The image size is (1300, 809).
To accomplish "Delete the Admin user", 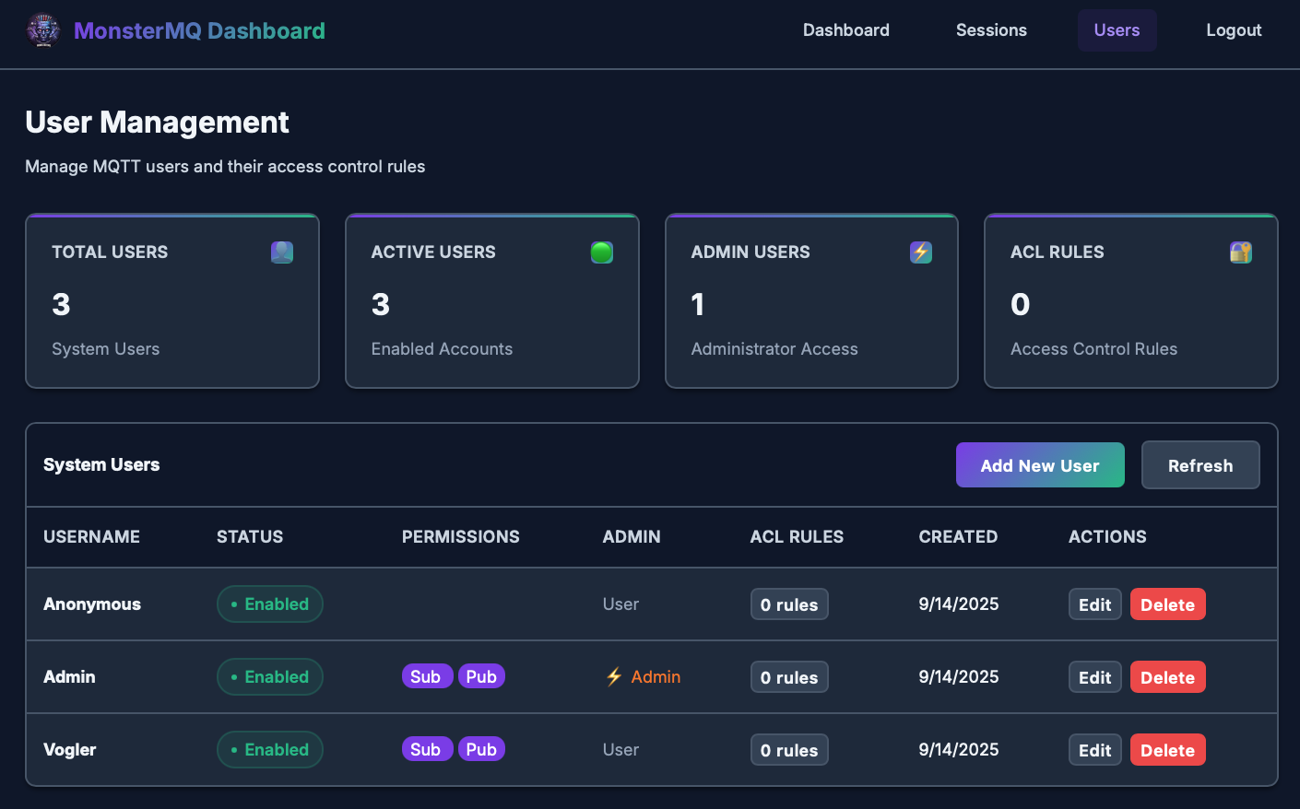I will pos(1168,677).
